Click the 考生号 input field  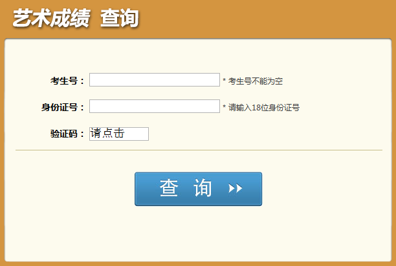[155, 80]
